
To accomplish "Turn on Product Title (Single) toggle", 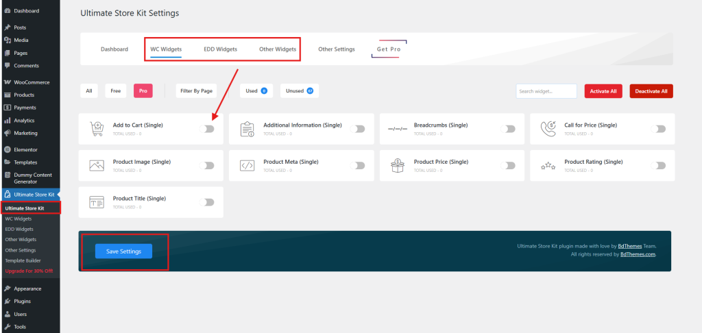I will 207,202.
